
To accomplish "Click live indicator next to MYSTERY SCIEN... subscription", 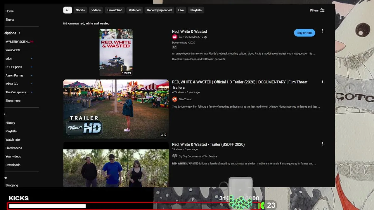I will click(x=32, y=42).
